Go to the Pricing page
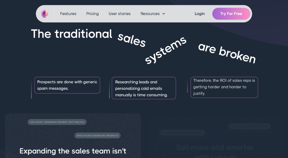288x158 pixels. pyautogui.click(x=92, y=14)
